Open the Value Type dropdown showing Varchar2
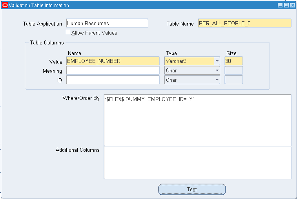 pos(217,61)
